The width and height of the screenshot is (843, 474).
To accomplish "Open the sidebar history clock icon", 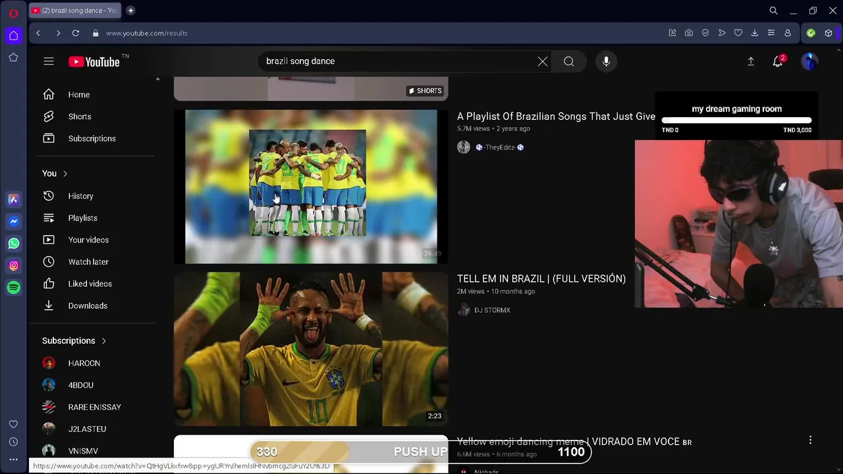I will 13,442.
